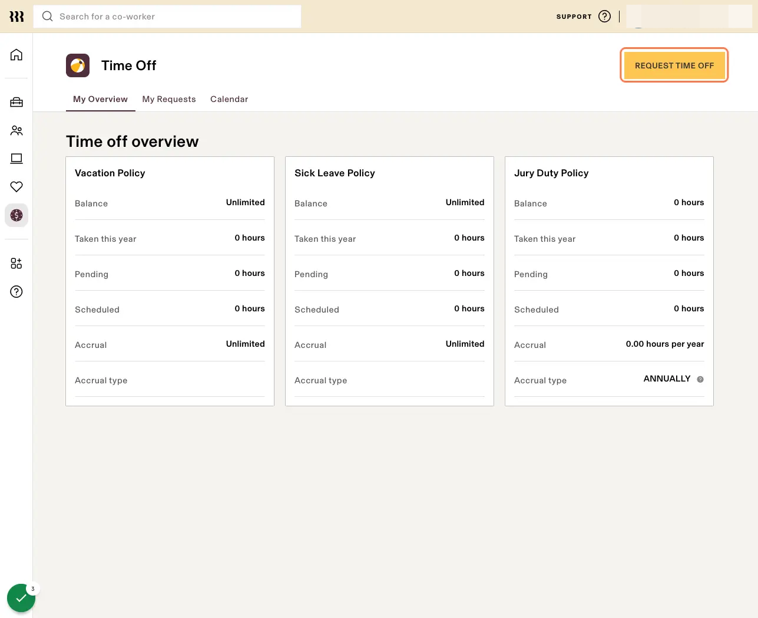758x618 pixels.
Task: Click the Request Time Off button
Action: 674,65
